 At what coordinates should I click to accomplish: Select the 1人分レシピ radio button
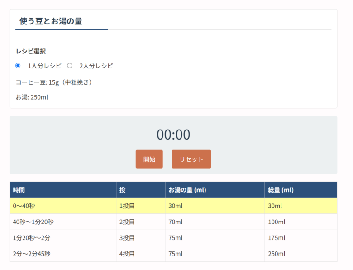click(x=18, y=66)
